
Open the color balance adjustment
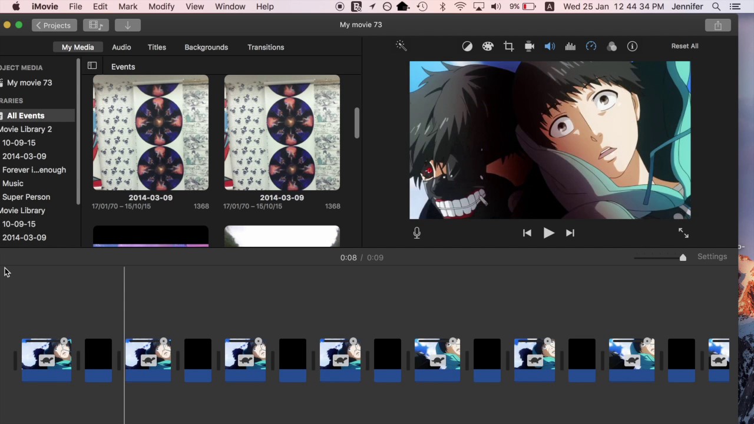tap(467, 47)
